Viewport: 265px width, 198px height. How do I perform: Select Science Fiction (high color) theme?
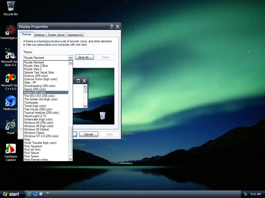click(46, 79)
